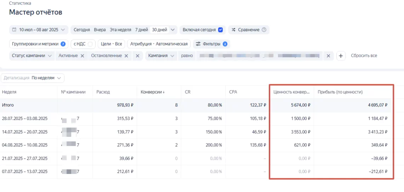Image resolution: width=404 pixels, height=192 pixels.
Task: Remove the Активные status filter chip
Action: click(82, 56)
